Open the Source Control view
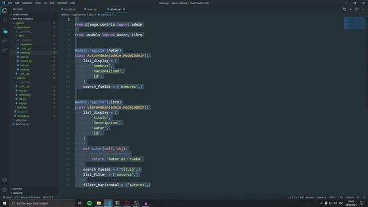This screenshot has width=368, height=207. pos(5,30)
